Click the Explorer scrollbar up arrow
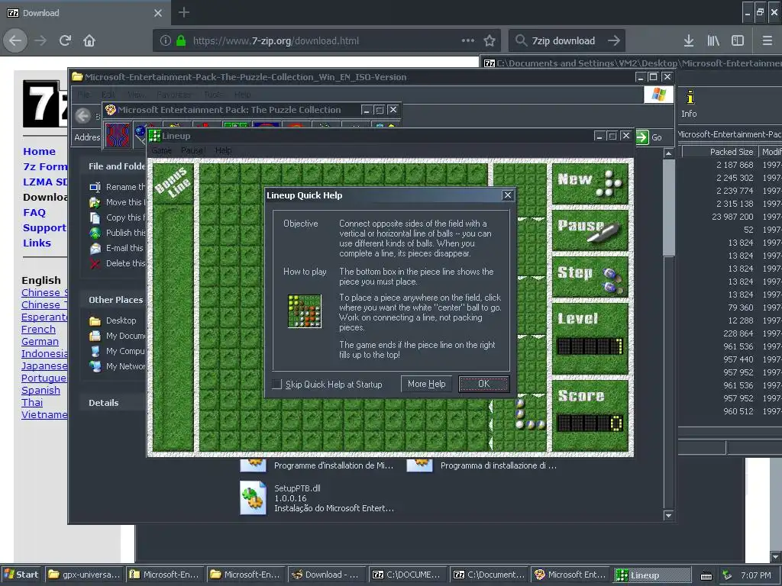 pyautogui.click(x=669, y=153)
